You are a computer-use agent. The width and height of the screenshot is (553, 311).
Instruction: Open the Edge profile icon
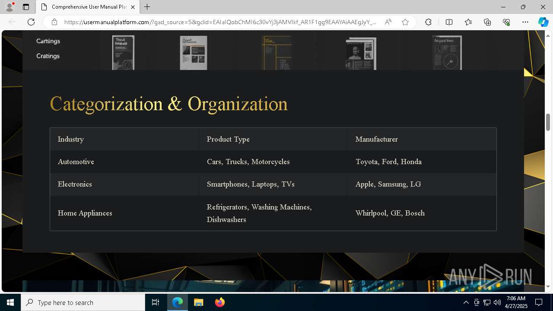[9, 7]
